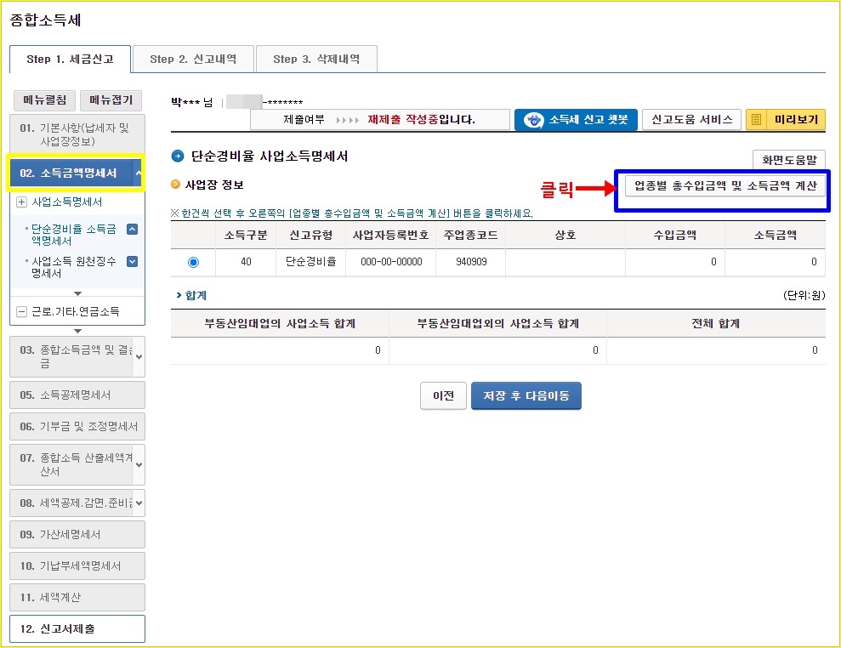Click the 000-00-00000 registration number cell

(391, 262)
